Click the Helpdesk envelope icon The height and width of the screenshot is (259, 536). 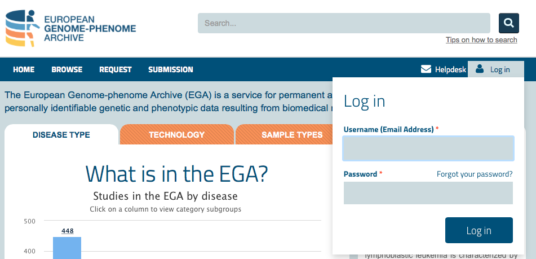click(x=426, y=69)
